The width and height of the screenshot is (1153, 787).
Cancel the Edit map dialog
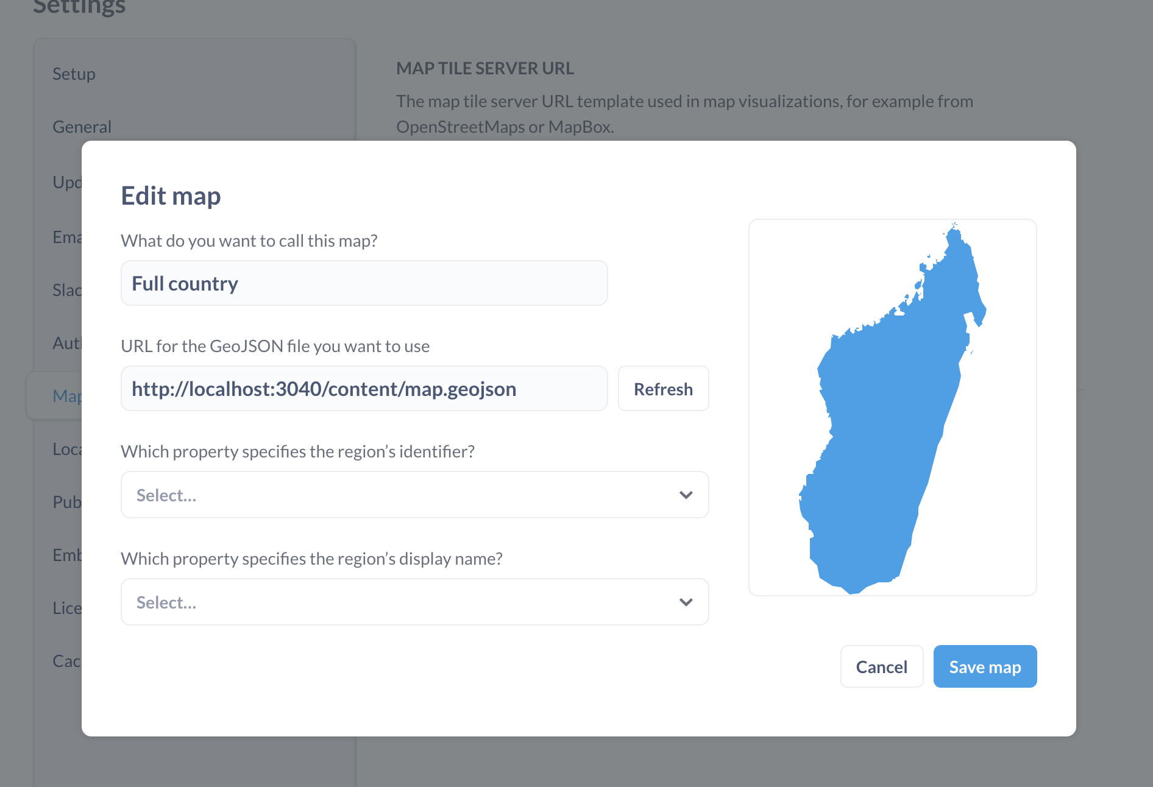click(881, 667)
